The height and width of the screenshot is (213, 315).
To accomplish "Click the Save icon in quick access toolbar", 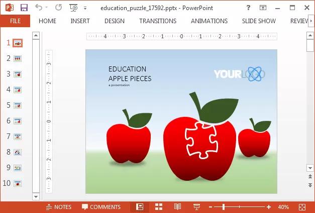I will [24, 8].
